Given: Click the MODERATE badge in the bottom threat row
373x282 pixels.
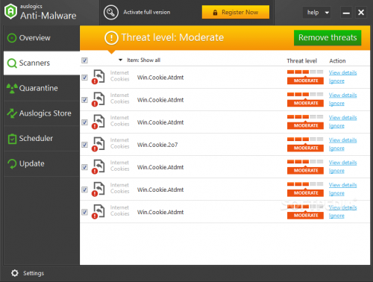Looking at the screenshot, I should point(305,216).
